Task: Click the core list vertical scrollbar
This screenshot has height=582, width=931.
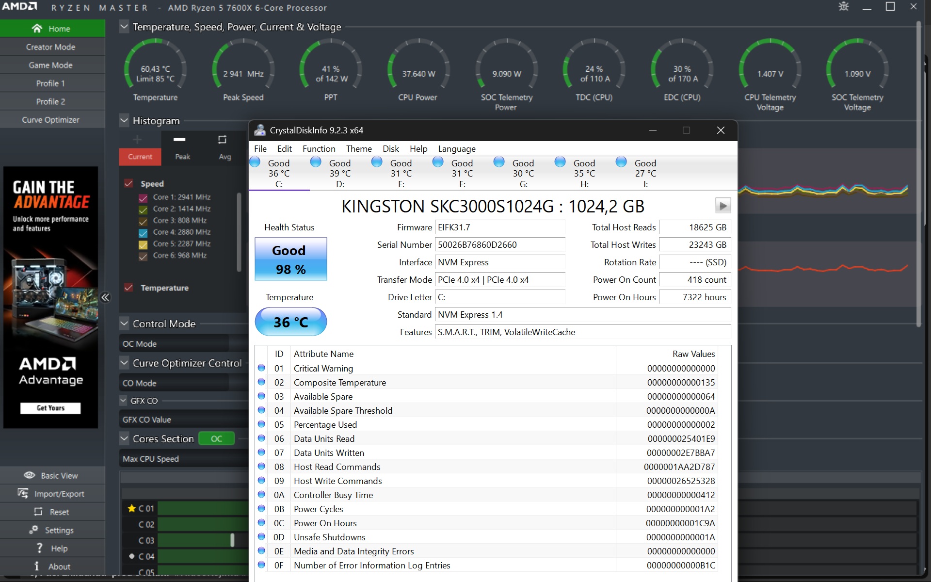Action: [239, 233]
